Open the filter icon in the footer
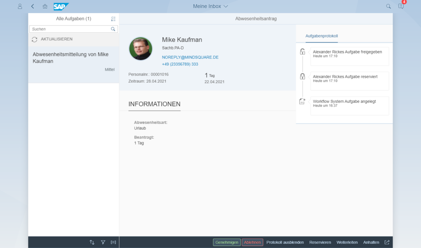 pos(103,242)
